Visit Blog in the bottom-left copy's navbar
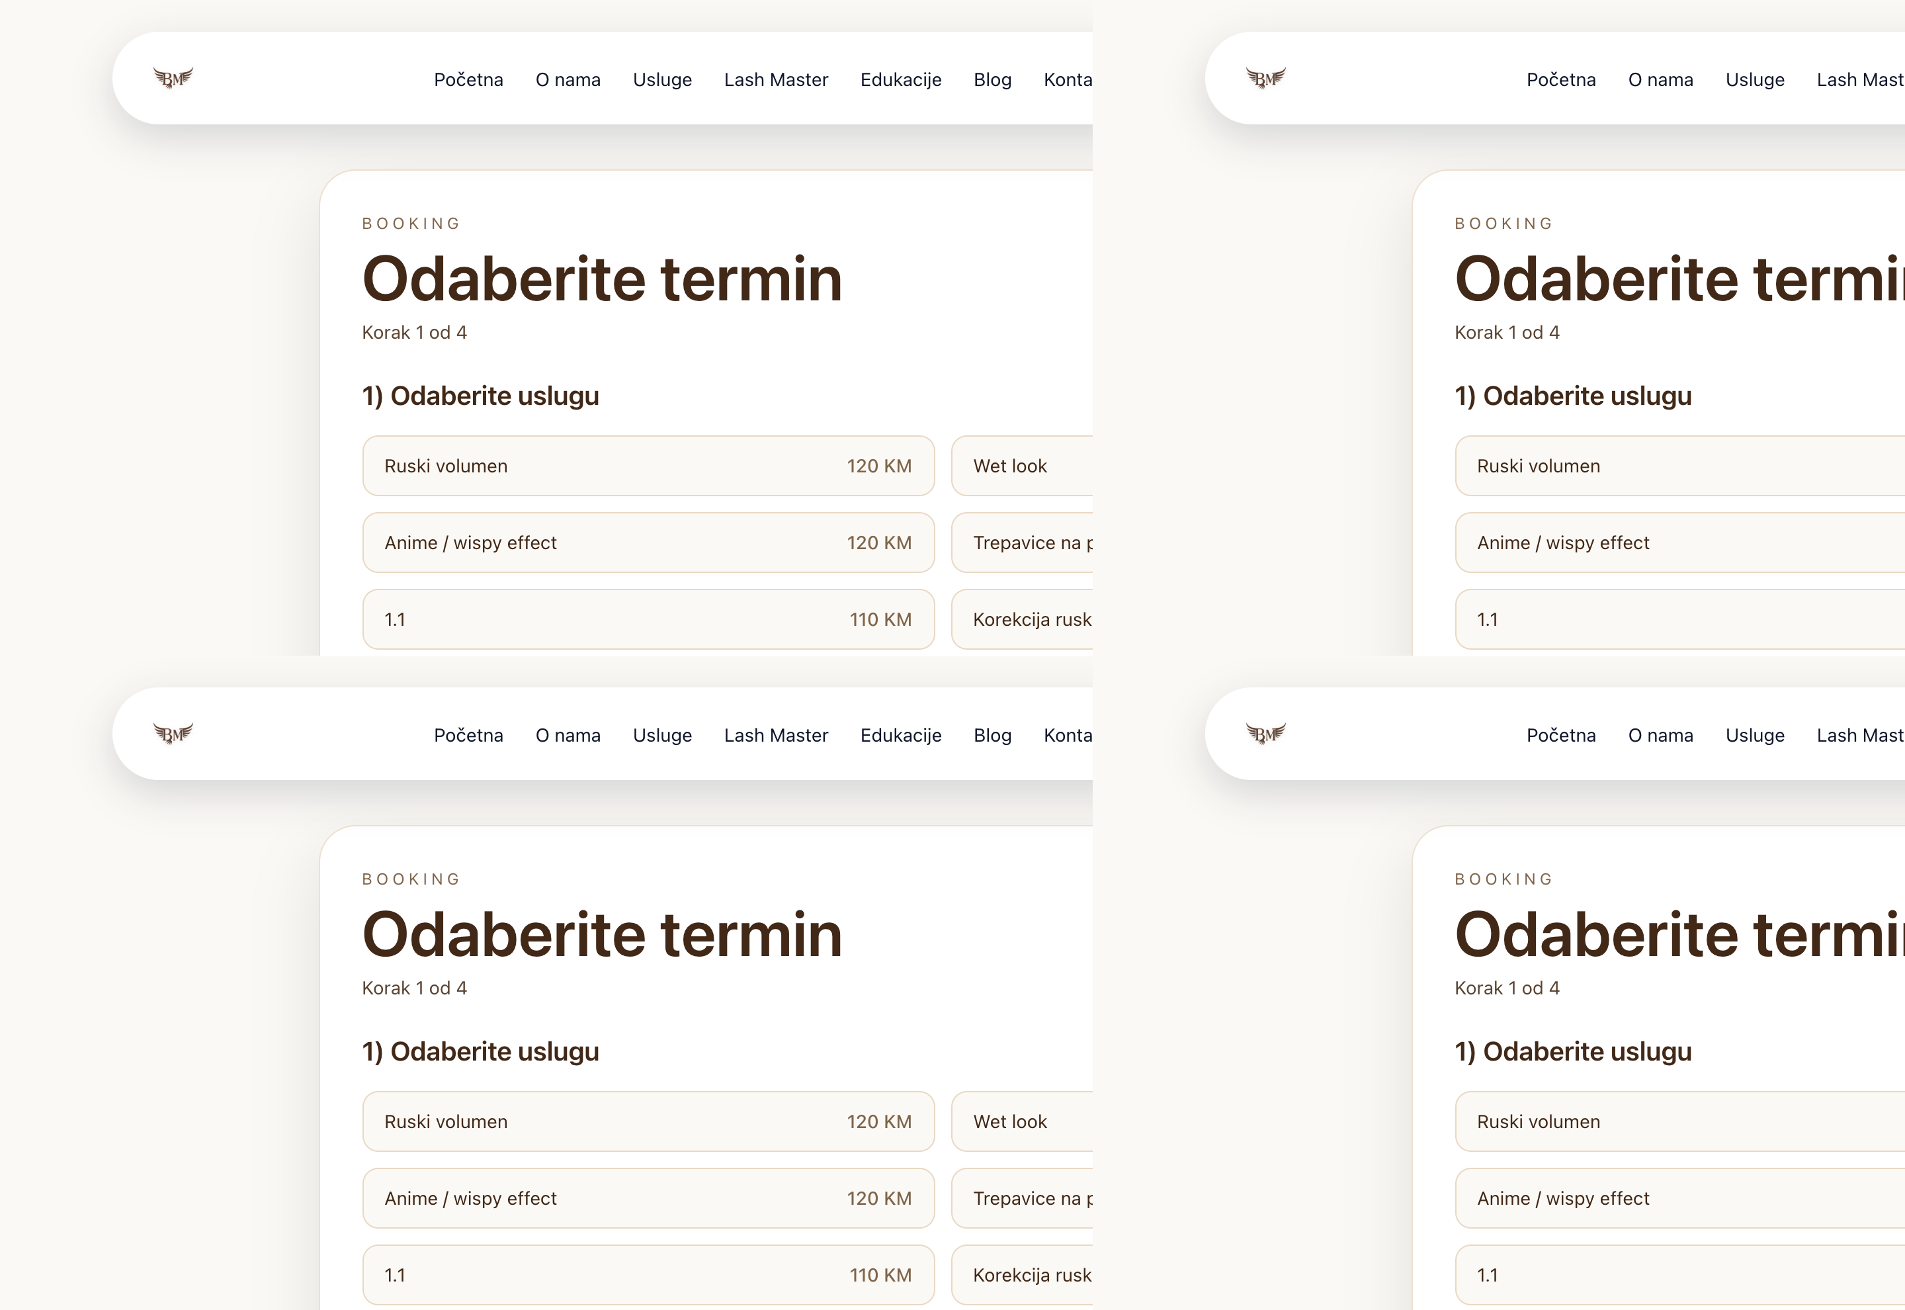Viewport: 1905px width, 1310px height. 993,736
